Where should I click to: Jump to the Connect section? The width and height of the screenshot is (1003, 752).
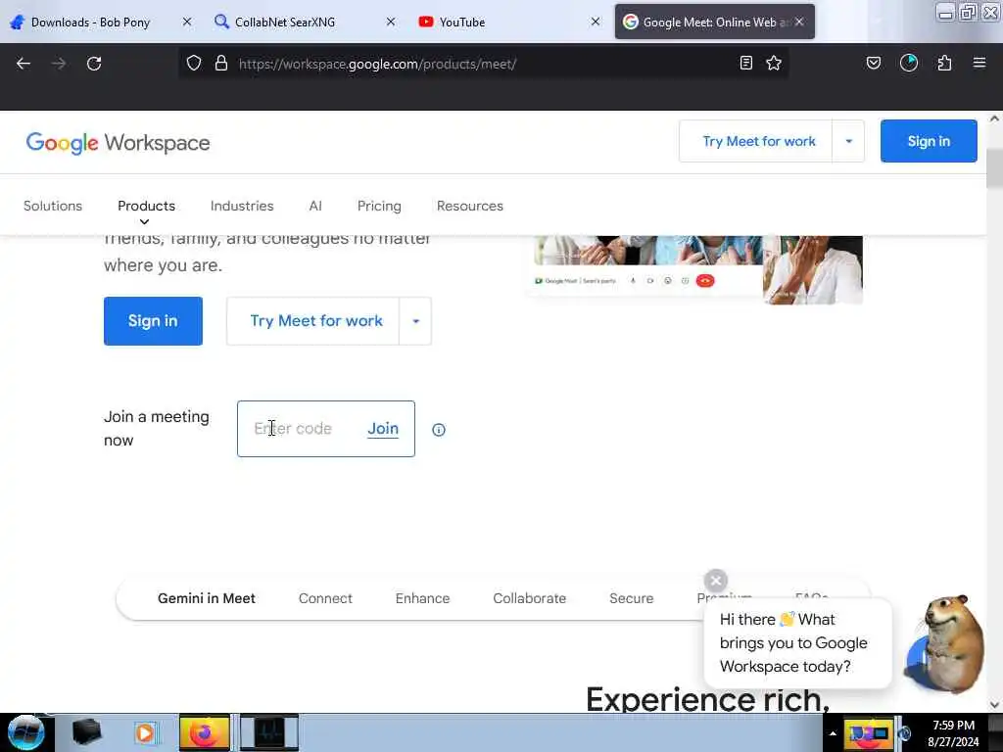tap(325, 598)
